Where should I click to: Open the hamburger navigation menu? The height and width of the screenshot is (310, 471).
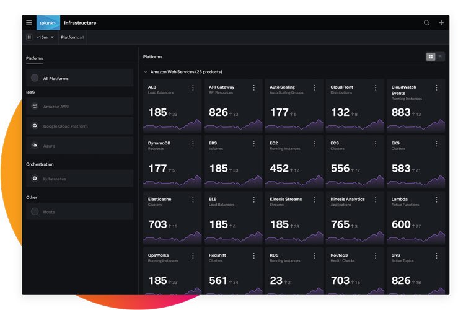coord(29,23)
